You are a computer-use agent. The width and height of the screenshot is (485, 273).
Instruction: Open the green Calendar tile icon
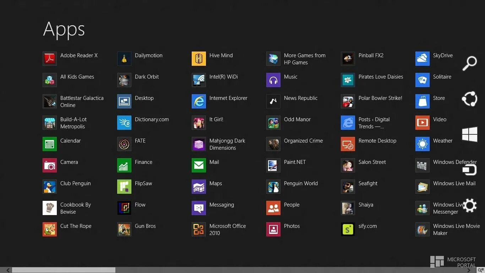(50, 144)
